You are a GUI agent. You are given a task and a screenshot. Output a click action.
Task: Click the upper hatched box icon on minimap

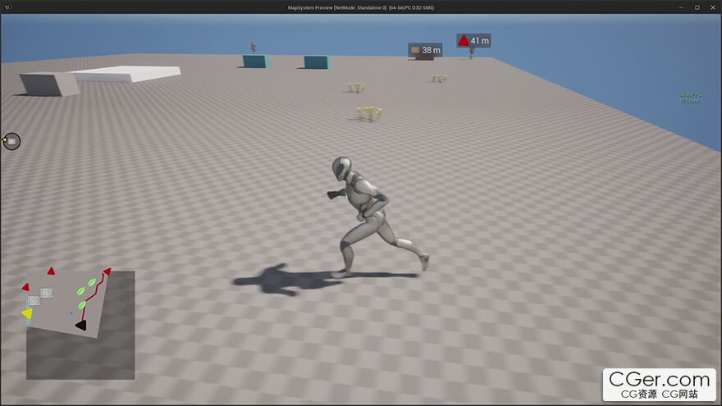(47, 292)
